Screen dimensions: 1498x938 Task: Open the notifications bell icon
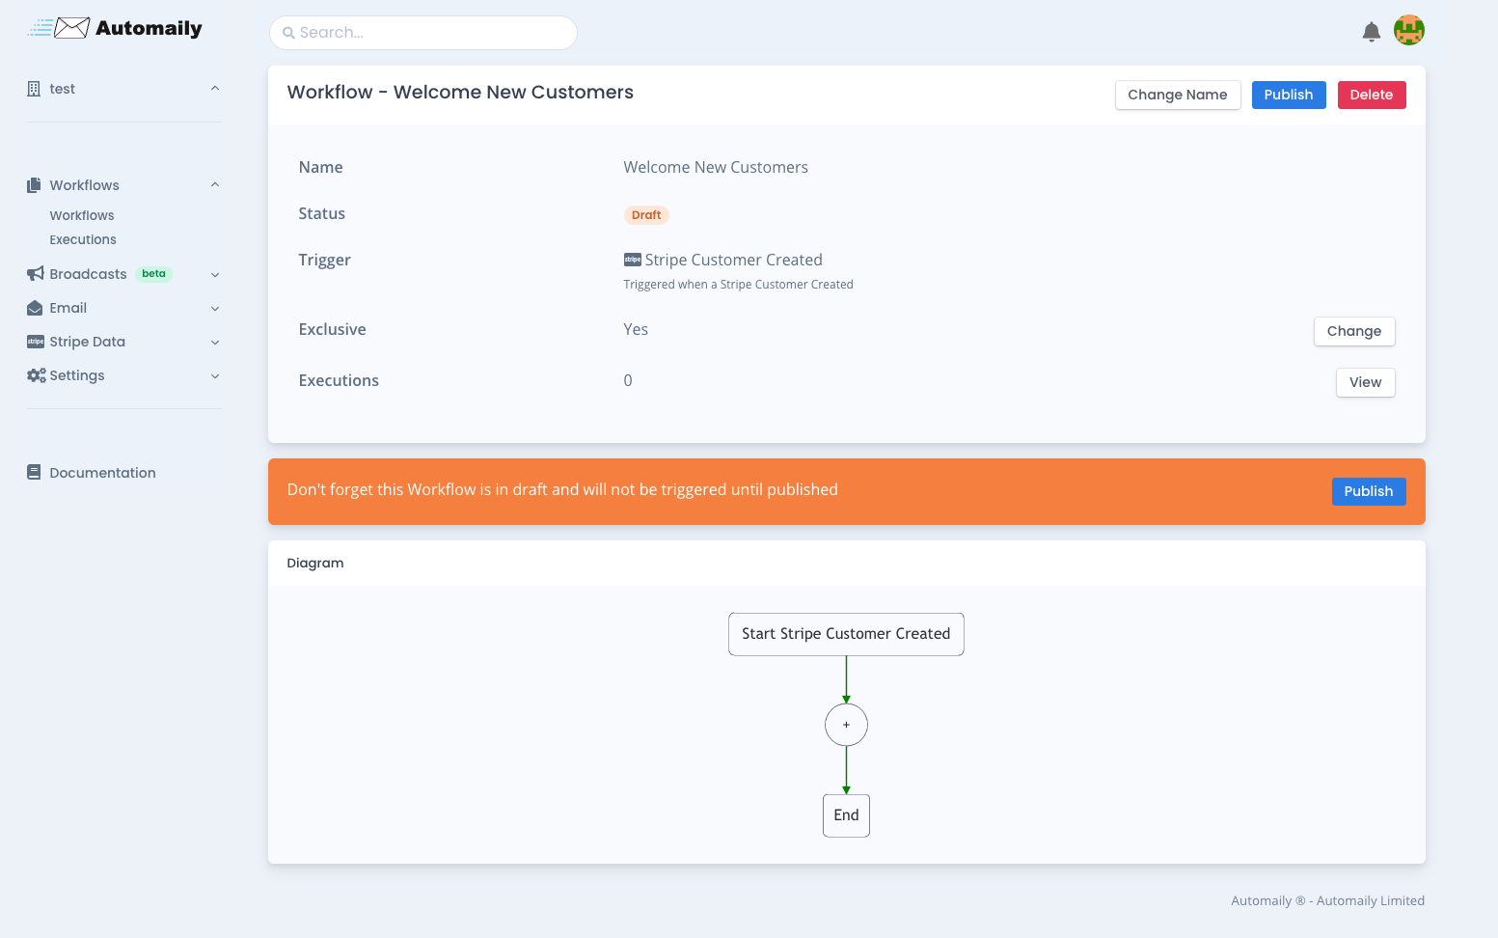[1371, 32]
